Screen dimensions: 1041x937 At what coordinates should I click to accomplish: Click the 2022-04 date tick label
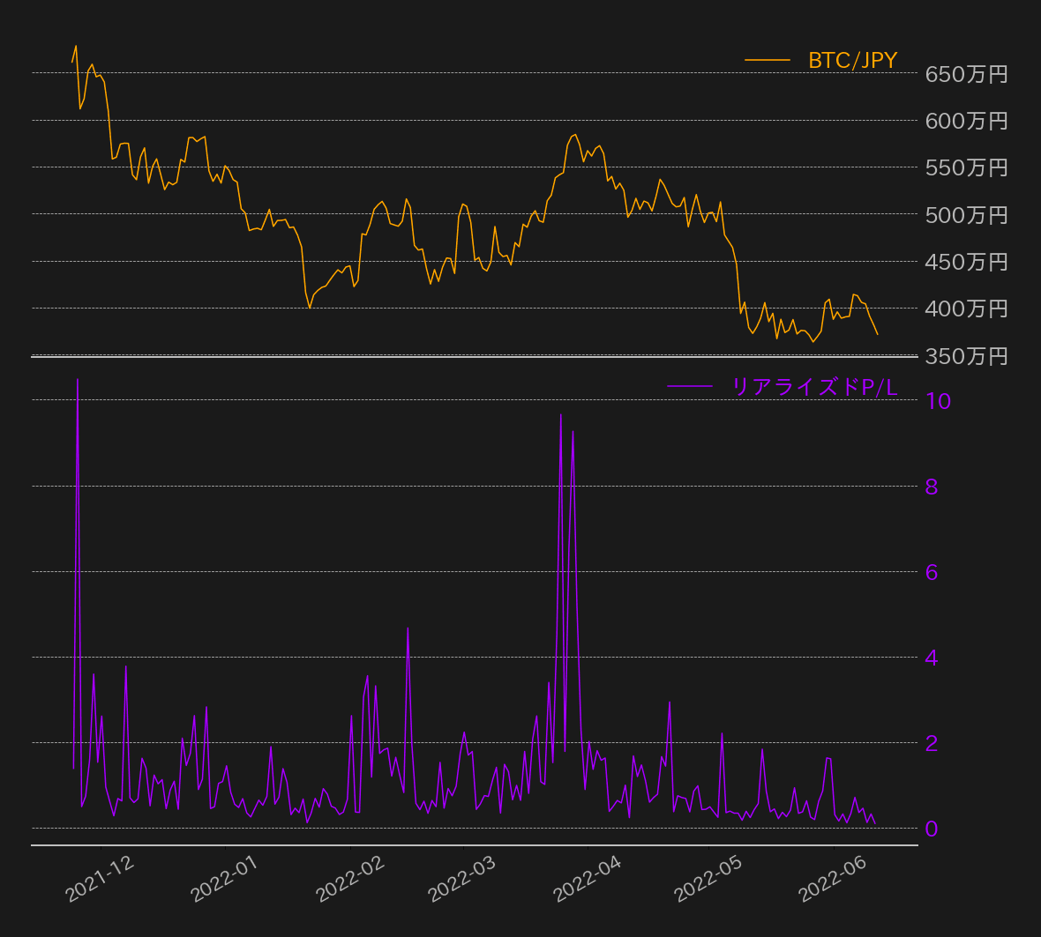click(588, 878)
